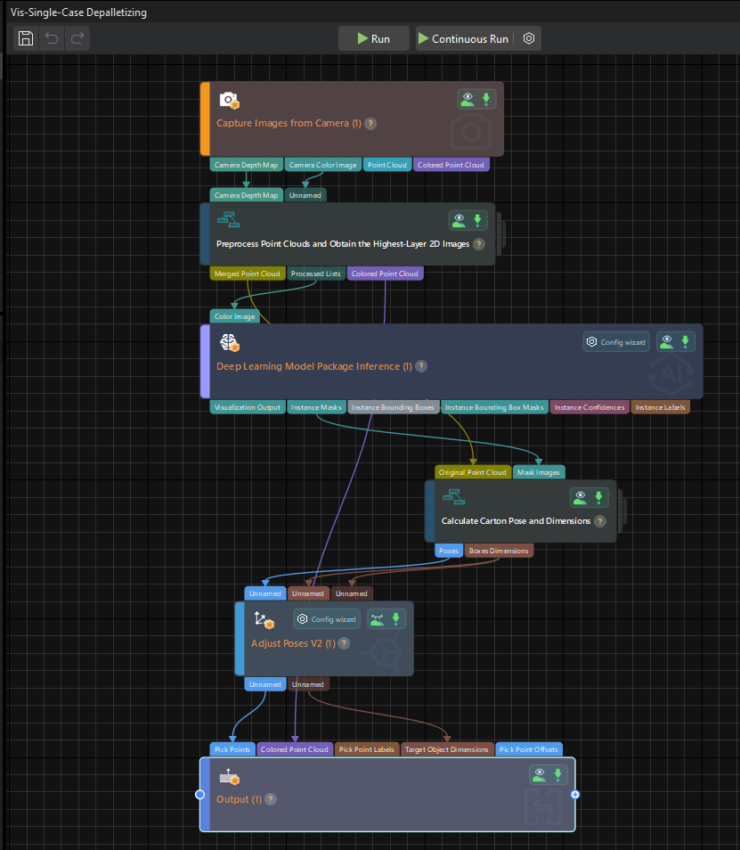The width and height of the screenshot is (740, 850).
Task: Run the Deep Learning Inference step arrow
Action: [x=686, y=341]
